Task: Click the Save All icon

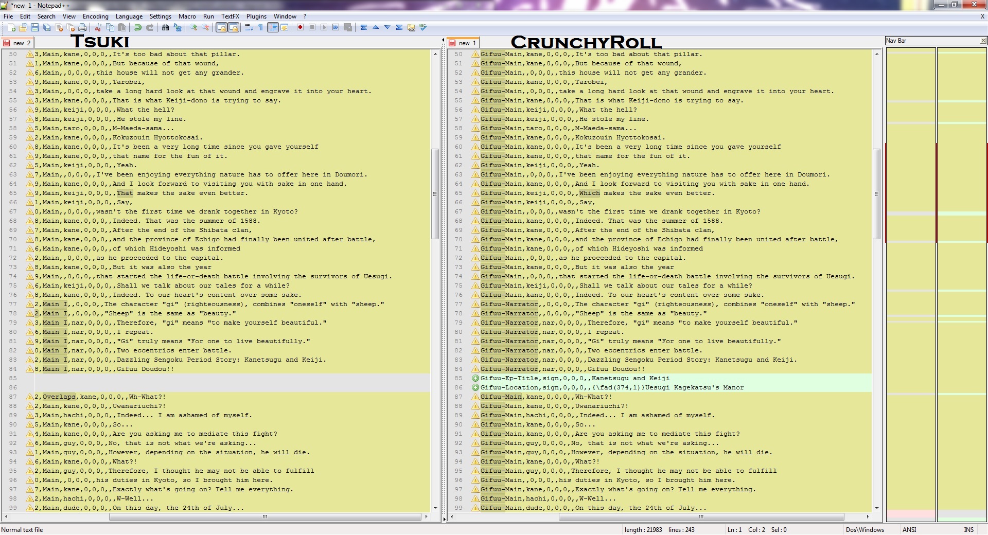Action: click(47, 27)
